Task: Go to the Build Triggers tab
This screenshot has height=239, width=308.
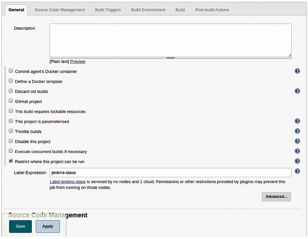Action: coord(108,10)
